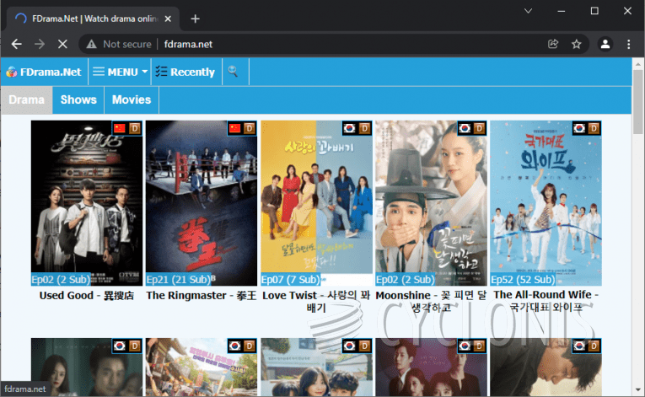Switch to the Shows tab
The width and height of the screenshot is (645, 397).
pos(78,99)
